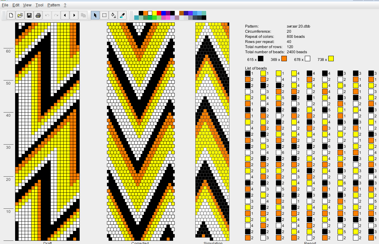
Task: Pick the red swatch in the toolbar palette
Action: [159, 13]
